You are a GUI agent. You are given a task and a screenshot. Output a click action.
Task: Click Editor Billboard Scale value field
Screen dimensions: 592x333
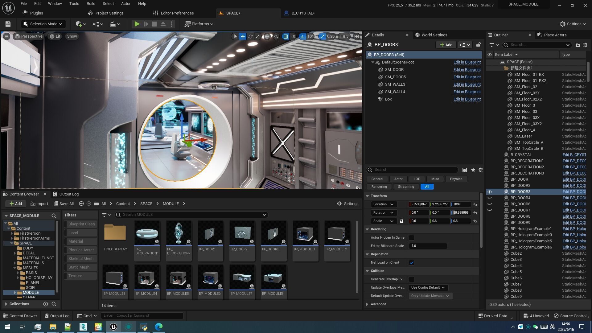(428, 246)
